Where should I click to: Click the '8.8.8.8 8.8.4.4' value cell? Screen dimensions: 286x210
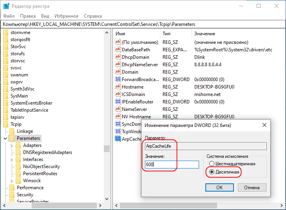(x=208, y=64)
